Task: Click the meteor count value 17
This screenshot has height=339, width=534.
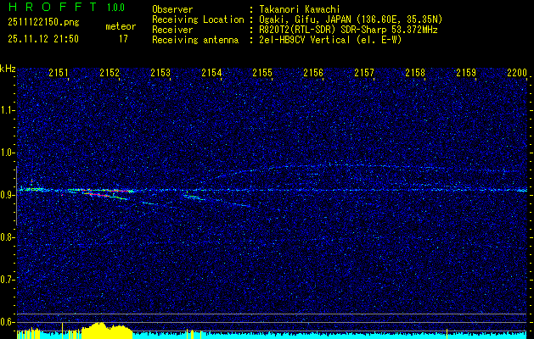Action: click(x=123, y=38)
